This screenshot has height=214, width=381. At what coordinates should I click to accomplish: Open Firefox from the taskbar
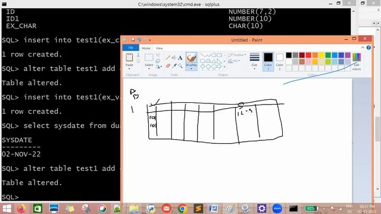coord(21,209)
